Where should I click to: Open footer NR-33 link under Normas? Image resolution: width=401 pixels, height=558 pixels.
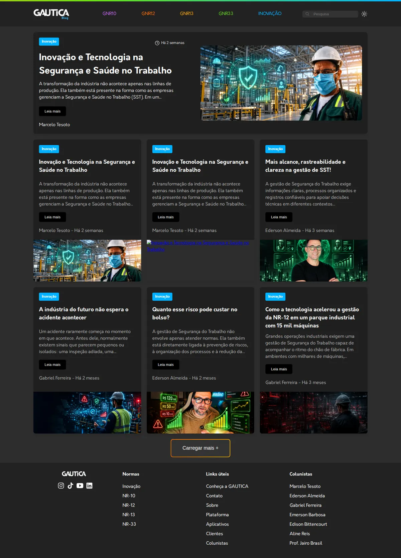coord(129,524)
